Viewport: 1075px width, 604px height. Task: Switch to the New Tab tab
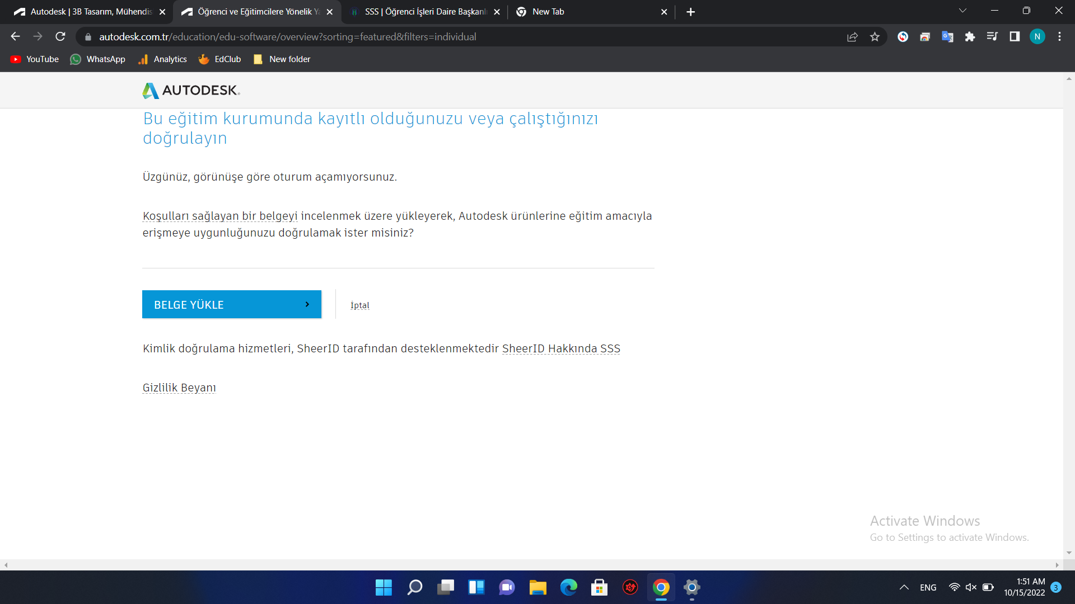tap(588, 12)
